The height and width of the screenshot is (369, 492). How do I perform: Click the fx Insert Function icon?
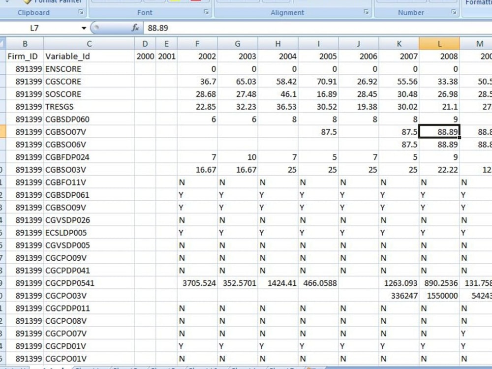(135, 28)
